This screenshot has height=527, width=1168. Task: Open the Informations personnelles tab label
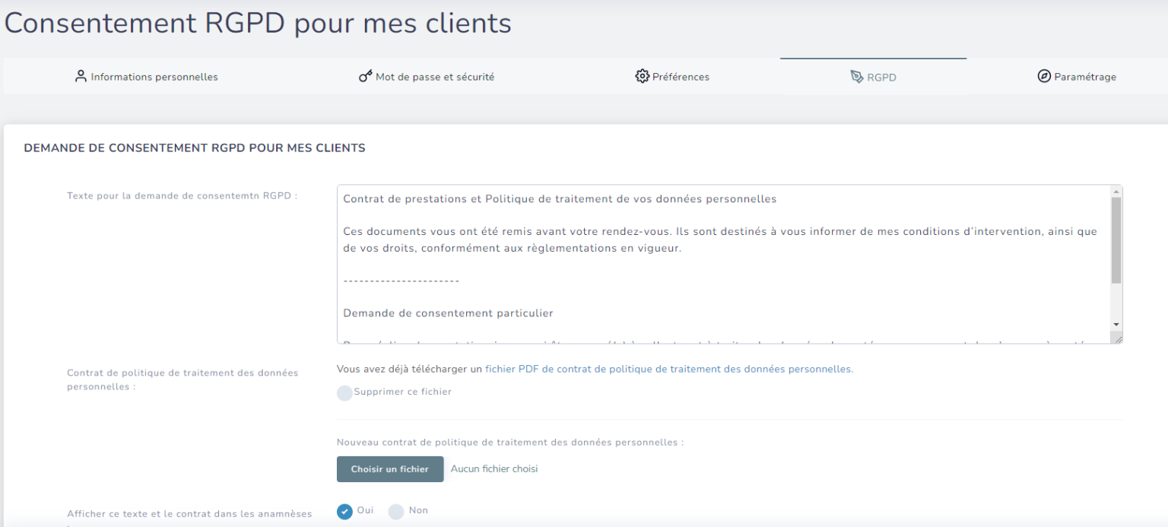[154, 77]
